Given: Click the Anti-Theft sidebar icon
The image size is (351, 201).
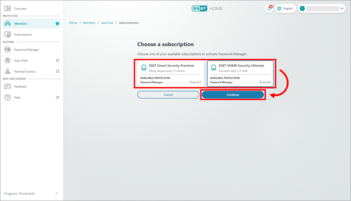Looking at the screenshot, I should [8, 61].
